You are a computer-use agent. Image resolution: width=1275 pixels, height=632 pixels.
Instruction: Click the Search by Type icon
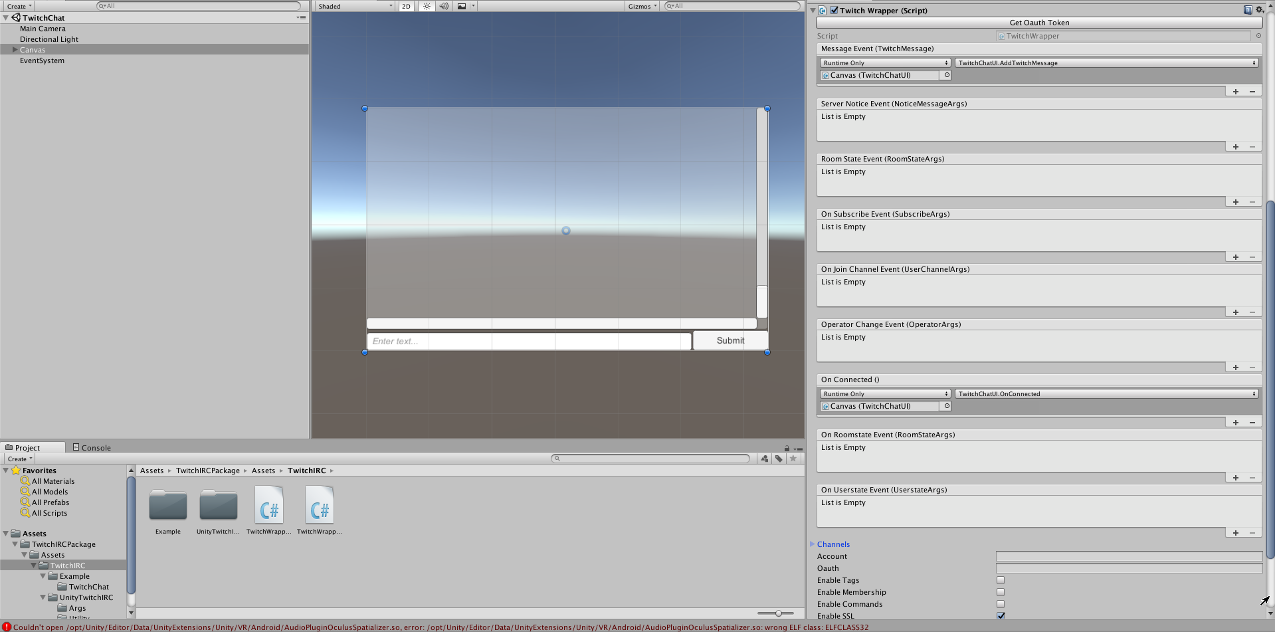[765, 459]
